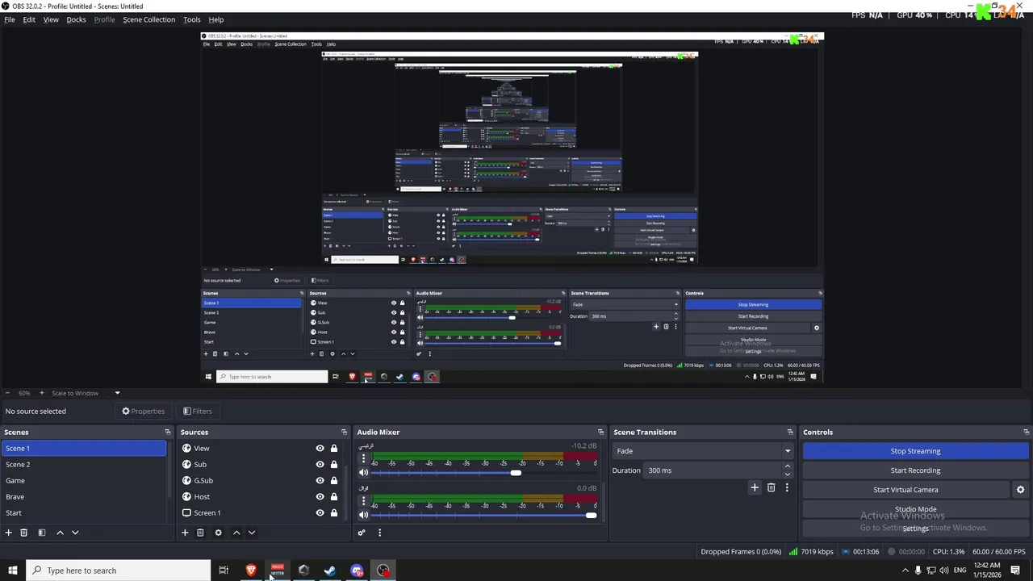Open options dots for the -10.2 dB channel
Screen dimensions: 1033x581
[x=363, y=458]
